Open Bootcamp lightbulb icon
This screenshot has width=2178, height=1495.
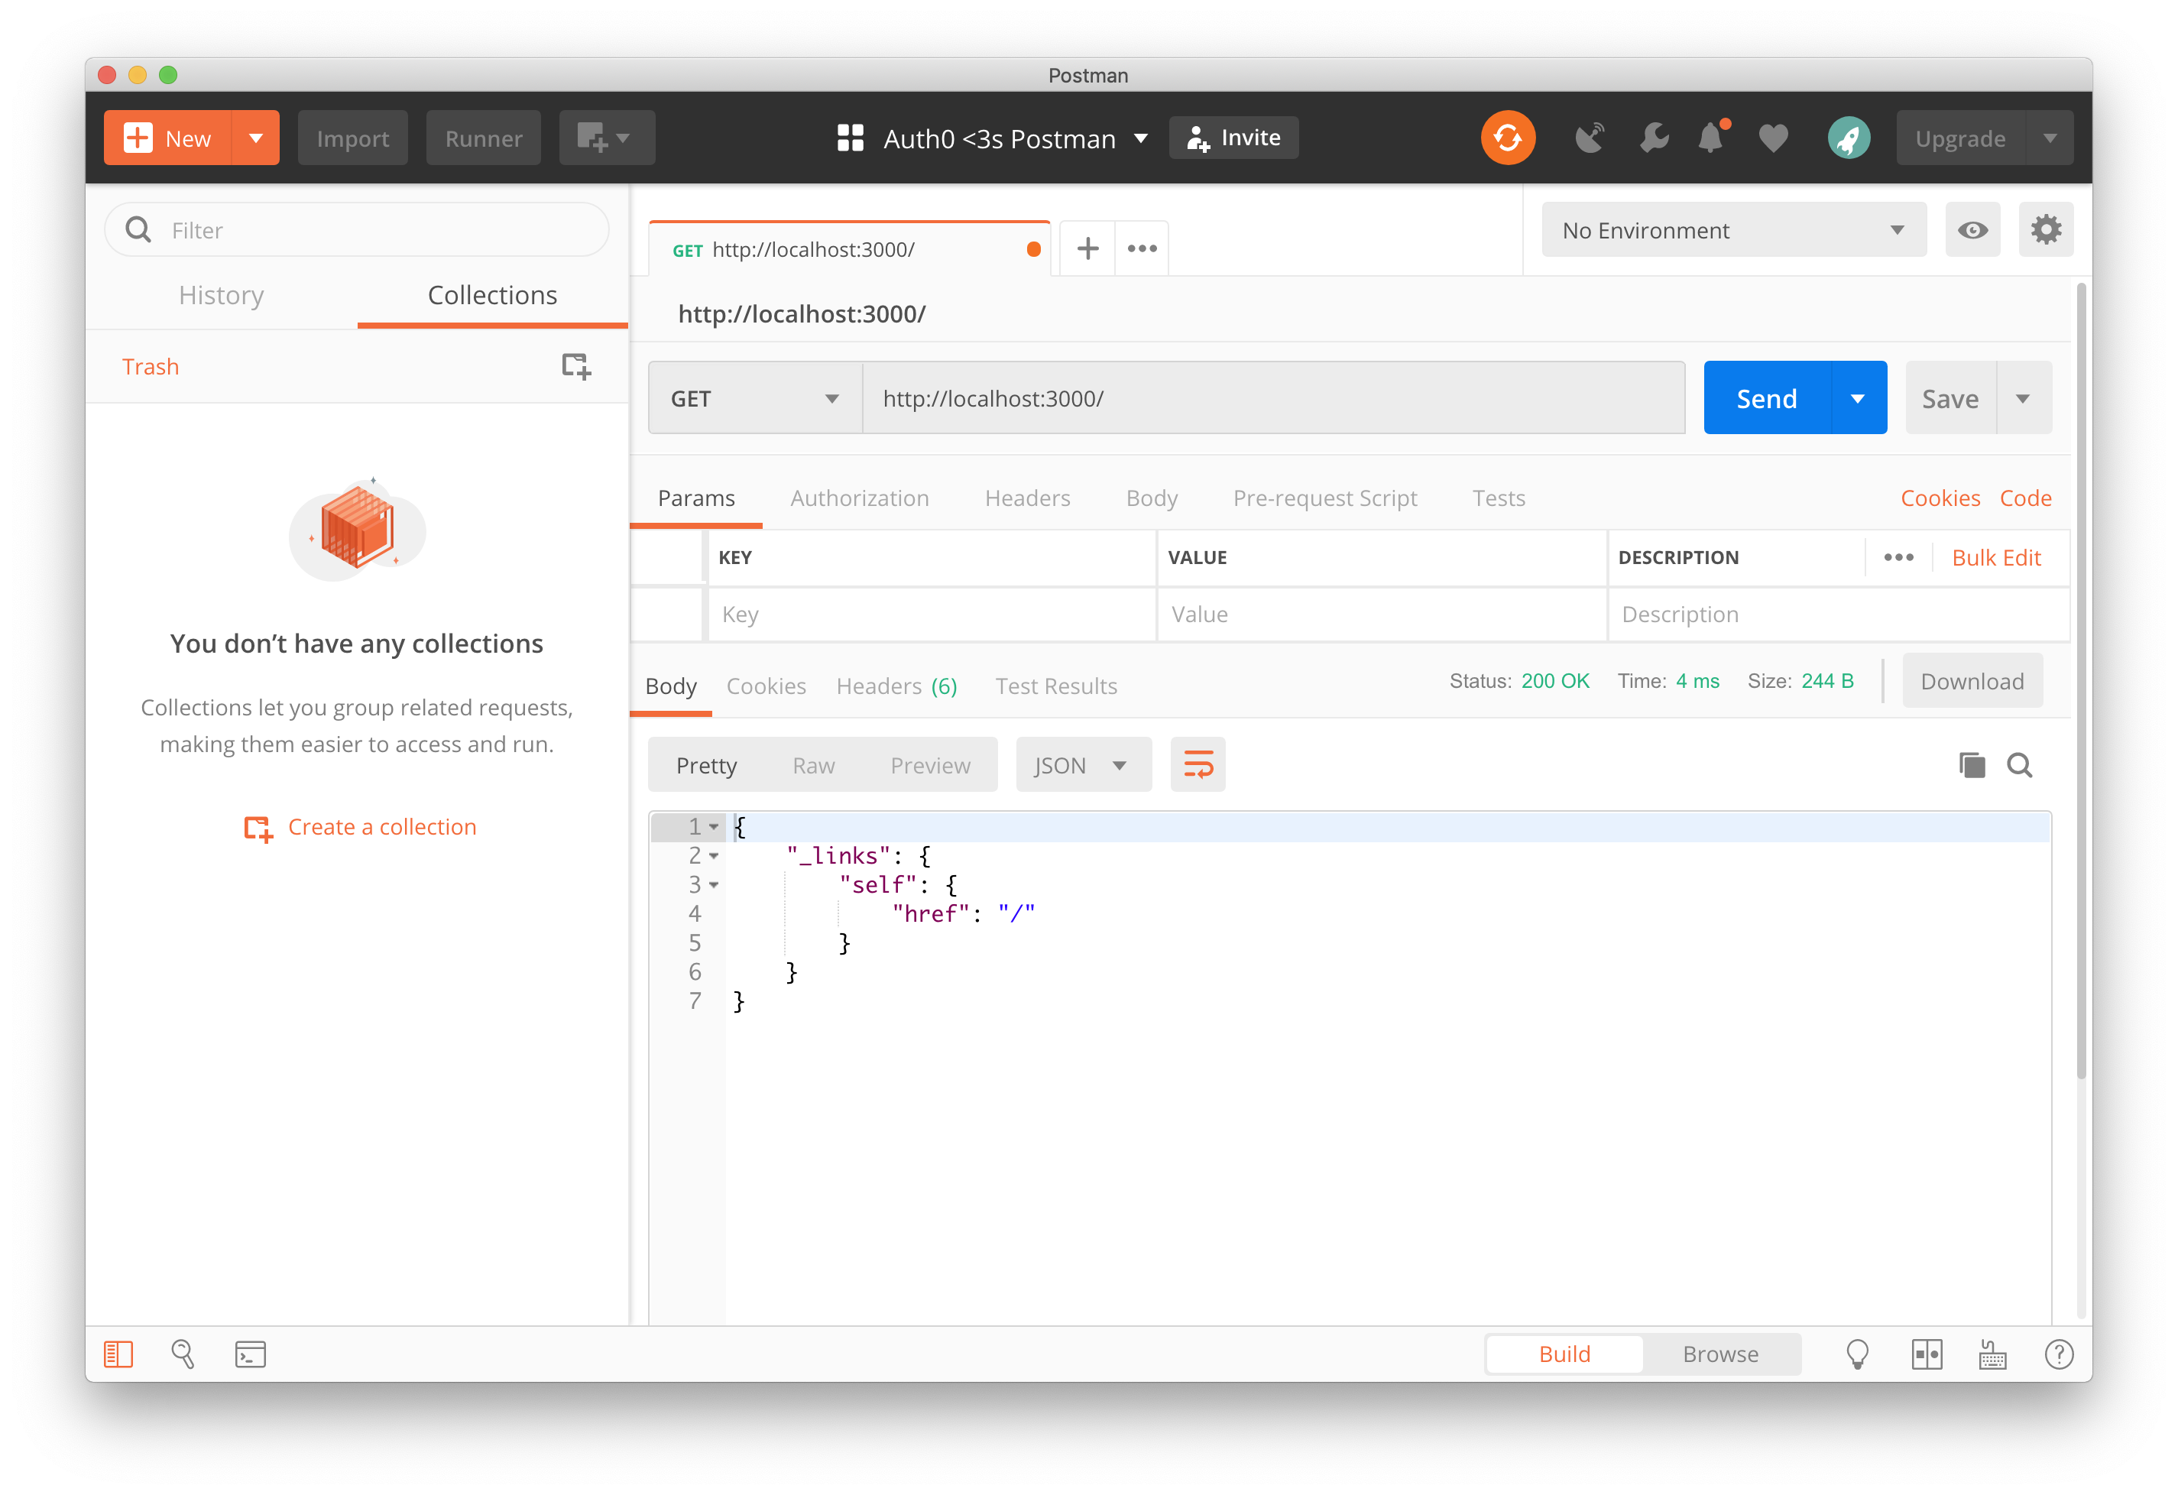point(1856,1354)
